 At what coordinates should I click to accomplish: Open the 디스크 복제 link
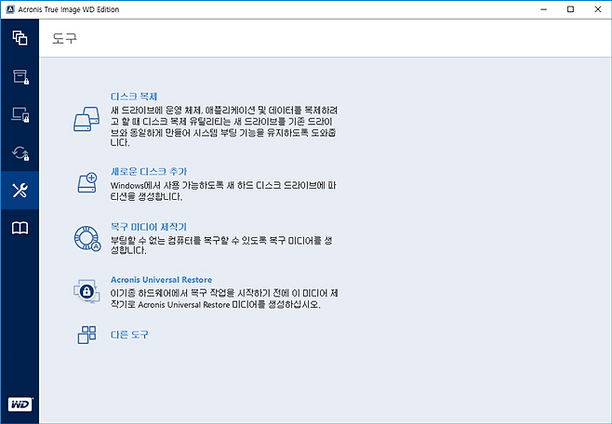(134, 97)
